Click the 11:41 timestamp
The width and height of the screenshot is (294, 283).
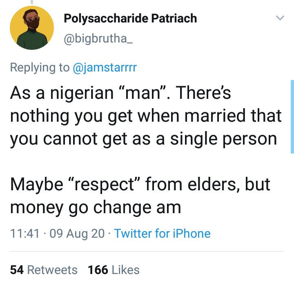point(25,234)
